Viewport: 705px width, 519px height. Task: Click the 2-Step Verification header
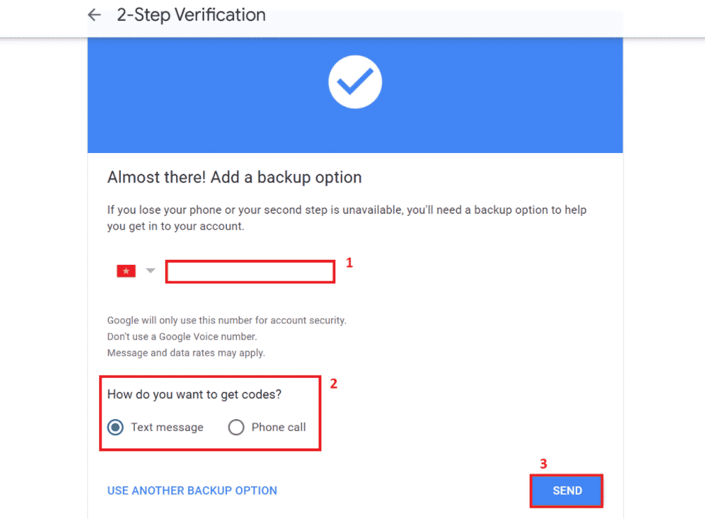pos(191,15)
